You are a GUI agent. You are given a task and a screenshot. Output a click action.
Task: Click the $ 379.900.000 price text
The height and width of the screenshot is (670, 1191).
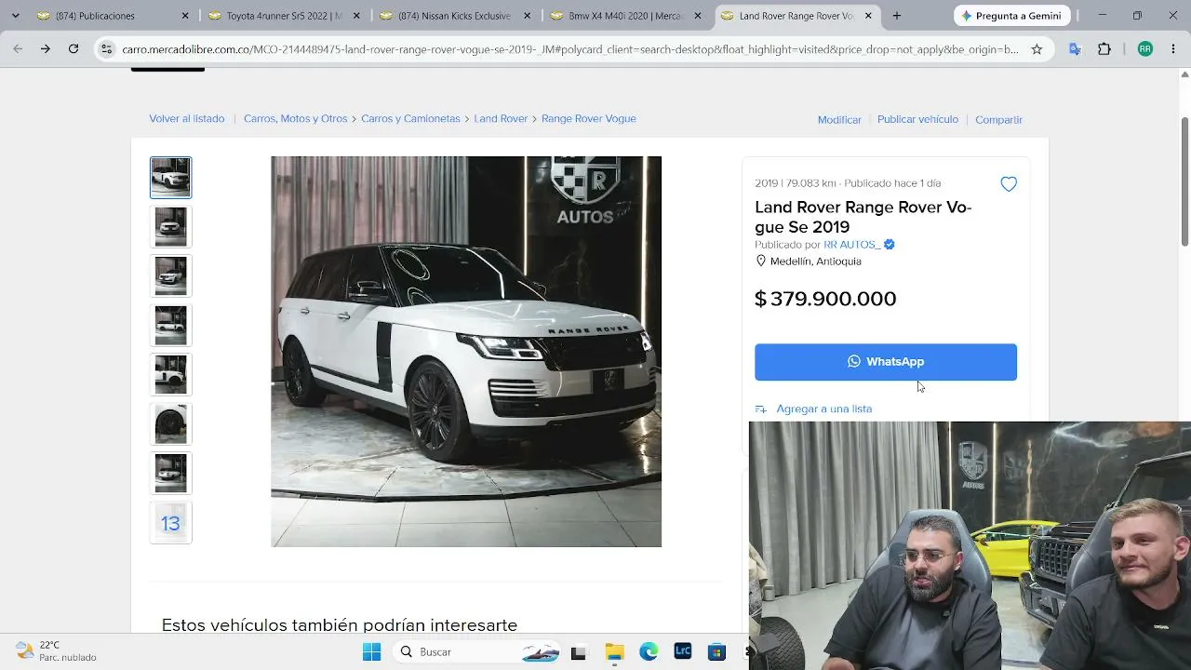click(825, 299)
